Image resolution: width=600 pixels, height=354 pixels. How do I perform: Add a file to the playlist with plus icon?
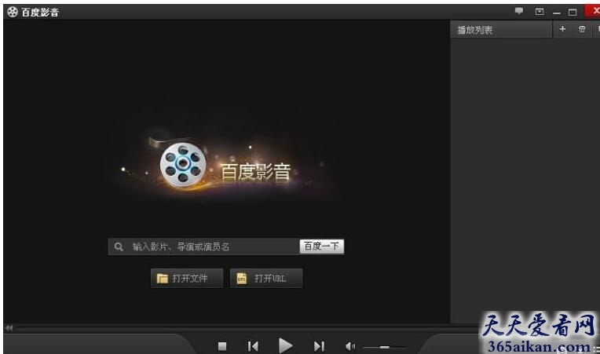click(562, 29)
